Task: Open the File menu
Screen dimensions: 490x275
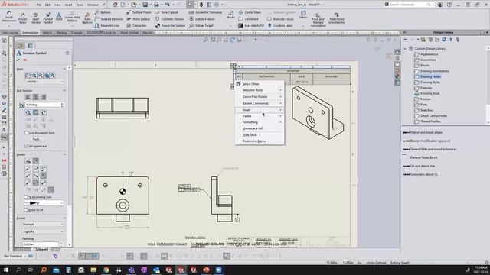Action: (39, 5)
